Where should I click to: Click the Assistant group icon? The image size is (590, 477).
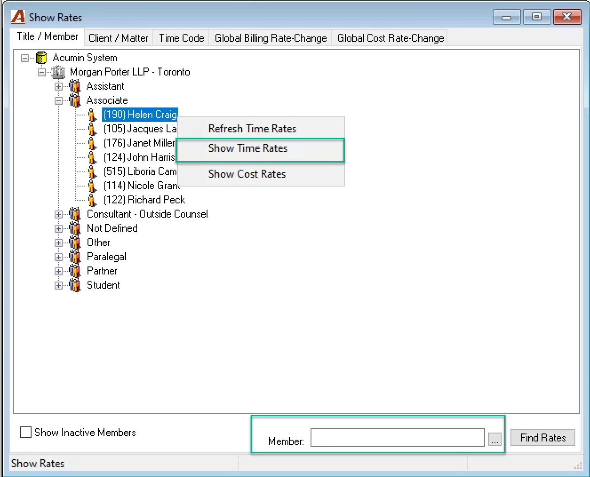75,86
